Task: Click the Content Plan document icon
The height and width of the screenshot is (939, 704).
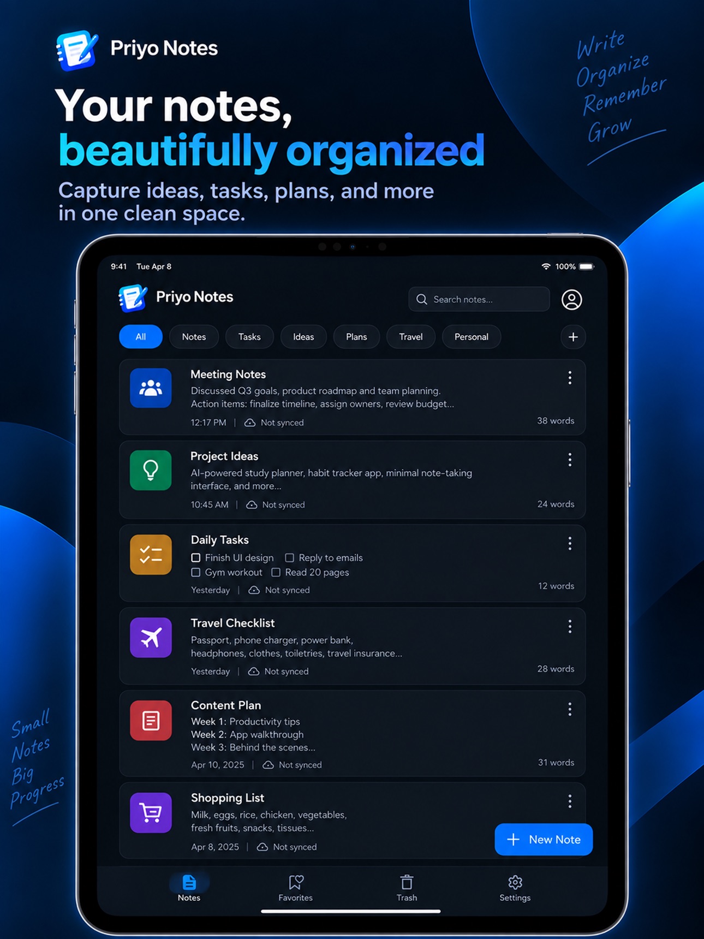Action: point(151,721)
